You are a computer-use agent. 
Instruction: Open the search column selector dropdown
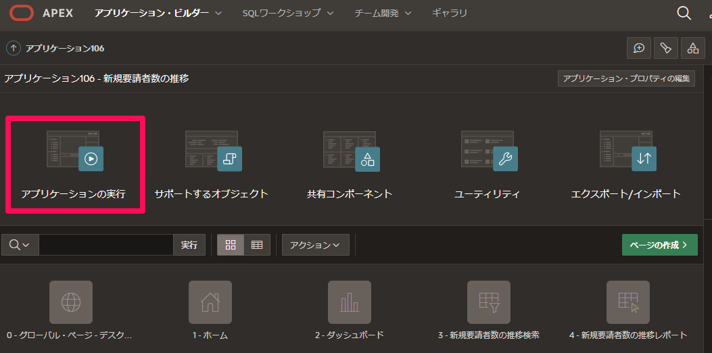tap(20, 245)
